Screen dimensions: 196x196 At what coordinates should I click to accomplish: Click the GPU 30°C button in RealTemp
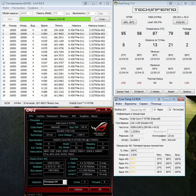[129, 22]
